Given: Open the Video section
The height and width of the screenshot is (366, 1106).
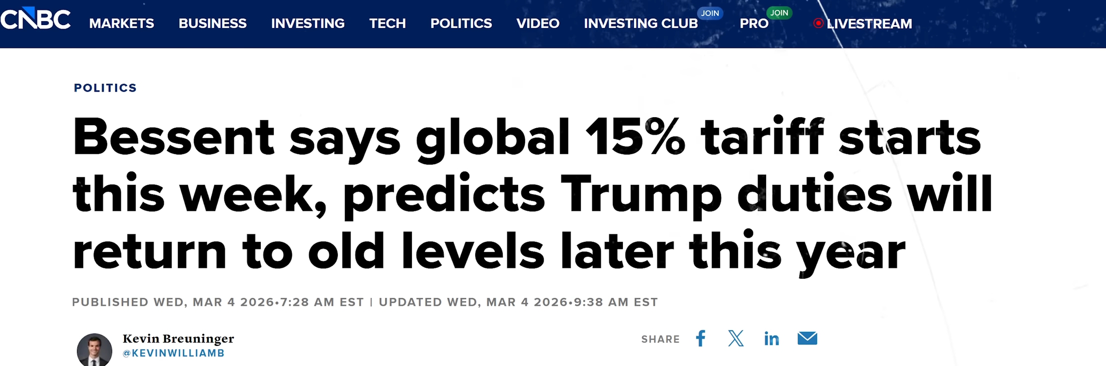Looking at the screenshot, I should click(538, 24).
